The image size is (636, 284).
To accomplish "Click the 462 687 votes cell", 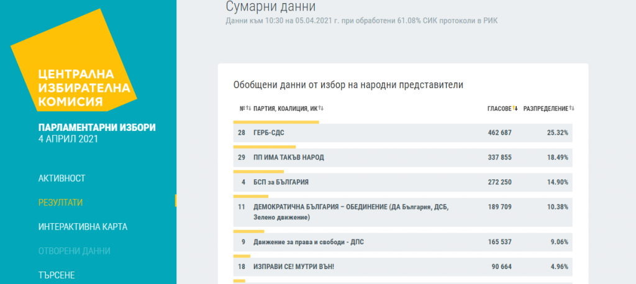I will [x=499, y=133].
